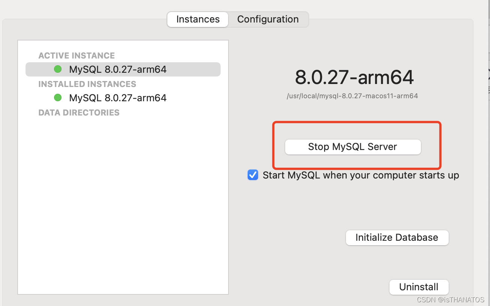This screenshot has width=490, height=306.
Task: Click the Uninstall button
Action: point(419,287)
